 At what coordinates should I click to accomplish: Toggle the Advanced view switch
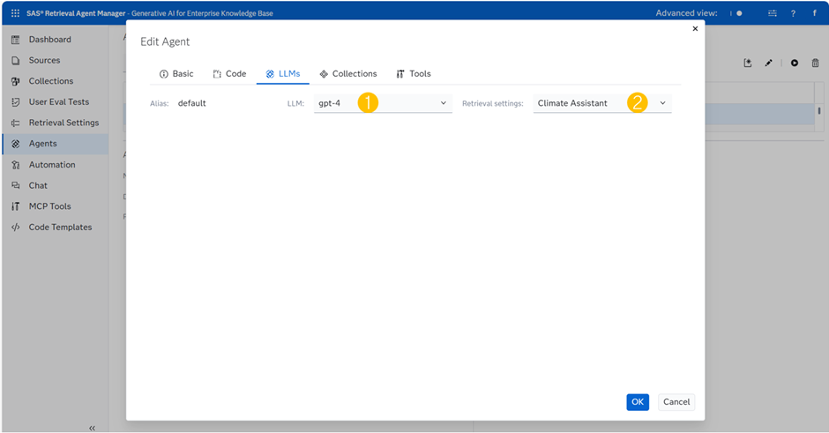(736, 13)
